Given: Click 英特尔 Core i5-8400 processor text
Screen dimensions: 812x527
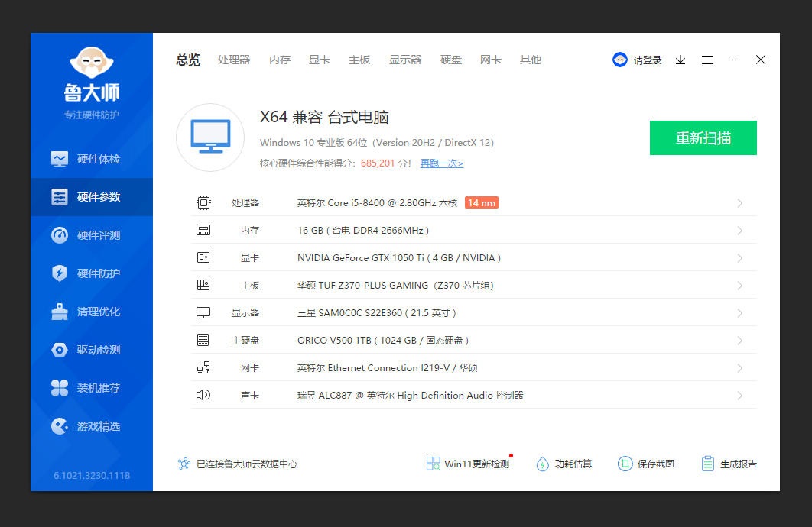Looking at the screenshot, I should [x=377, y=202].
